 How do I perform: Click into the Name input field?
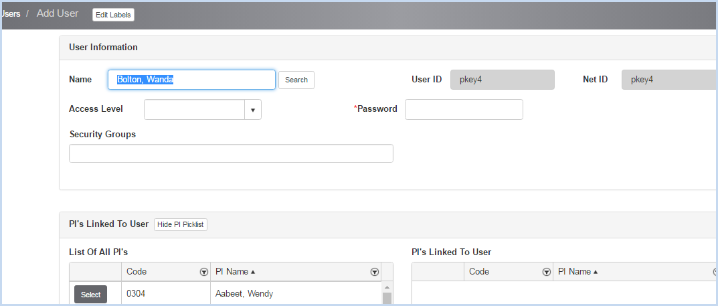(x=191, y=80)
